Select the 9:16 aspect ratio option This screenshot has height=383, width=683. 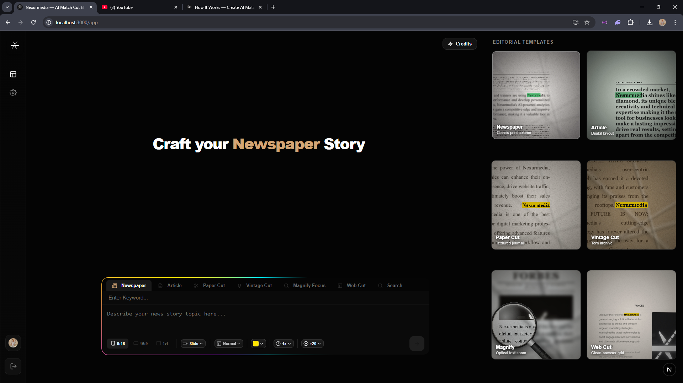point(118,344)
